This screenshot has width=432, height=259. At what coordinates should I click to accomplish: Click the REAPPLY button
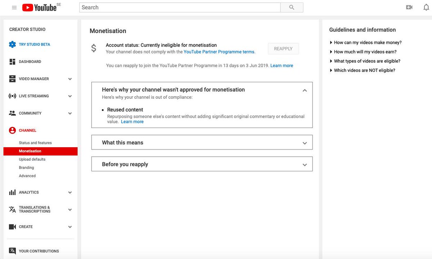coord(283,49)
